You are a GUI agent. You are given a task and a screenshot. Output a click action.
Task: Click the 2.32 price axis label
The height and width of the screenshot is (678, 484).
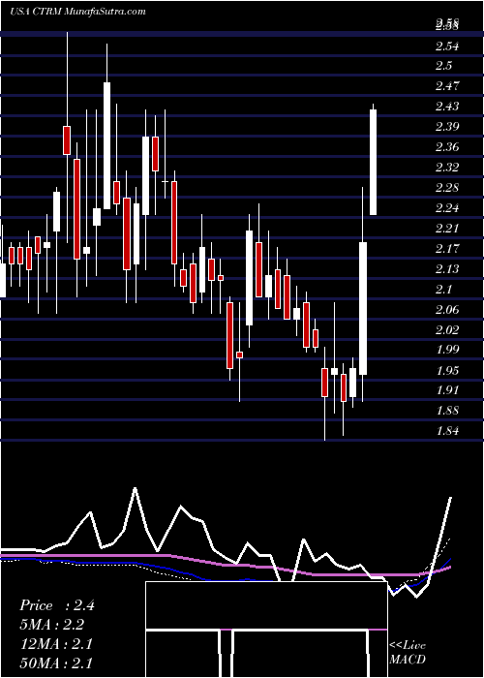click(447, 168)
